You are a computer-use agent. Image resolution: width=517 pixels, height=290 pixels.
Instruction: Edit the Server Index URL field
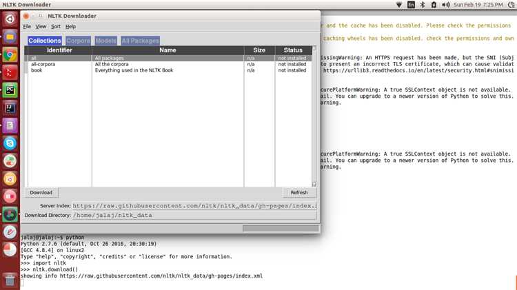click(194, 206)
